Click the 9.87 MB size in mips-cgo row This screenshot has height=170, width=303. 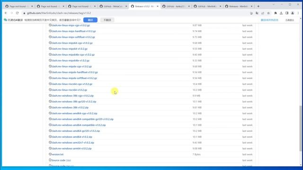[x=197, y=25]
